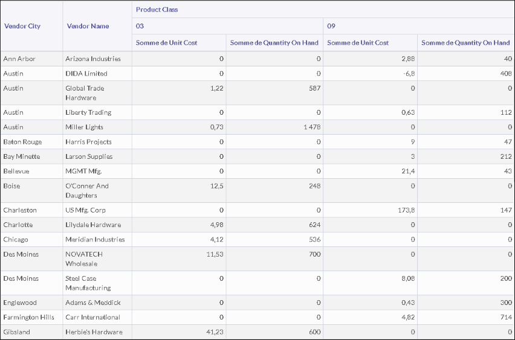Select the Product Class header label
The width and height of the screenshot is (515, 340).
click(x=157, y=10)
